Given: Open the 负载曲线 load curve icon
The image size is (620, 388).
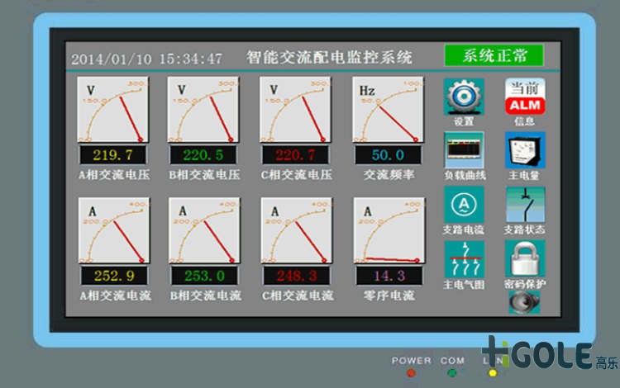Looking at the screenshot, I should (464, 151).
